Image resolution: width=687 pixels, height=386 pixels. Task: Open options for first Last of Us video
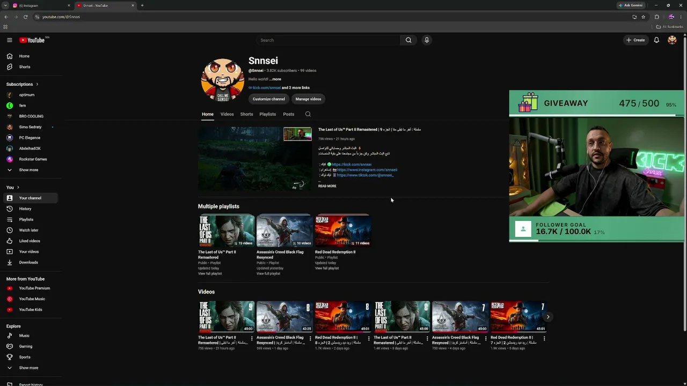pos(252,338)
